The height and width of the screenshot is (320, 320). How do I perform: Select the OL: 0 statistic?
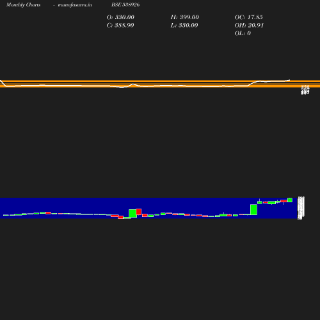point(243,33)
